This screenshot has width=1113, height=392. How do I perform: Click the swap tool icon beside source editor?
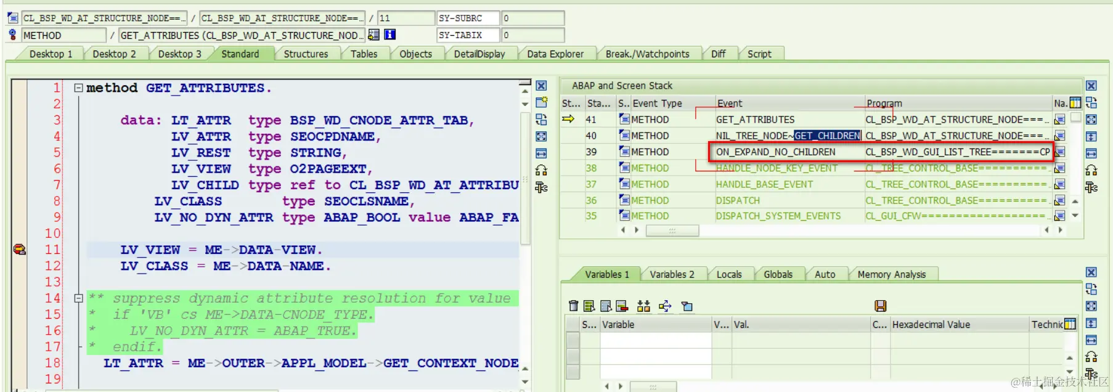(541, 120)
